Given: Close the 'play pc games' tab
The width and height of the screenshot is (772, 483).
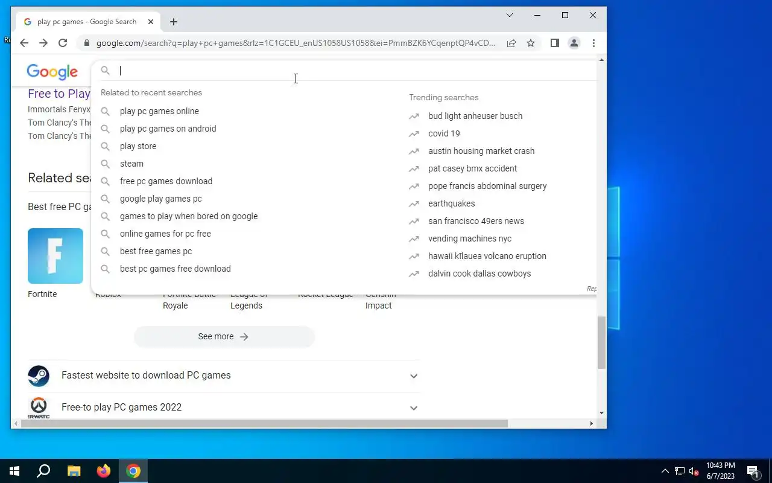Looking at the screenshot, I should click(x=151, y=22).
